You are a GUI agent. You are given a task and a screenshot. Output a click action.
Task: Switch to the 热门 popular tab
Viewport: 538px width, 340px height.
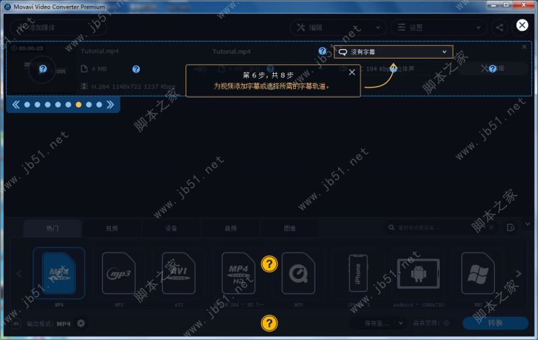[x=52, y=228]
